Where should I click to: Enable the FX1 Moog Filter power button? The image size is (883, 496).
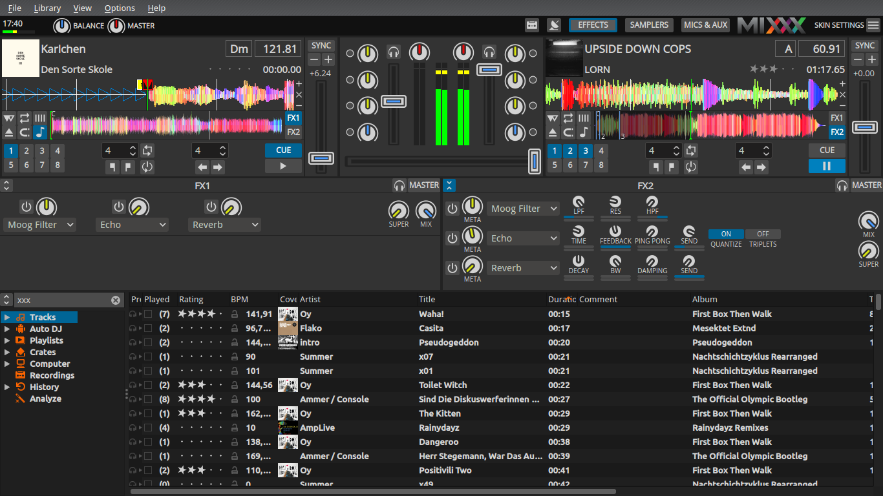[x=27, y=207]
